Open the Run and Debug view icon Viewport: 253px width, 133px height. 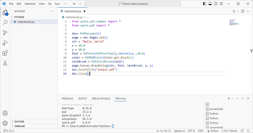(5, 43)
